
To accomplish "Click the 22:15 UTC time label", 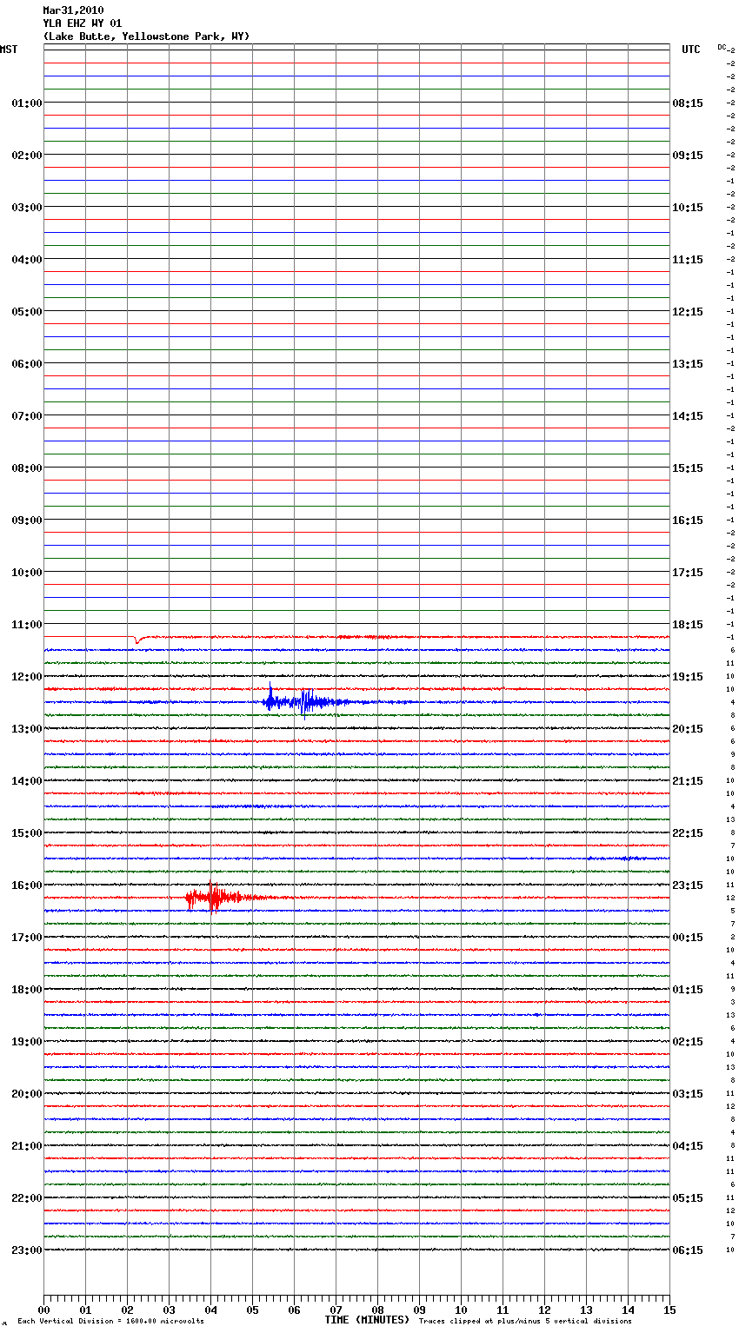I will (x=688, y=832).
